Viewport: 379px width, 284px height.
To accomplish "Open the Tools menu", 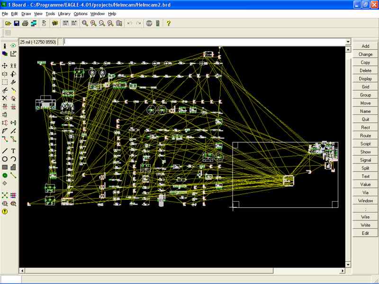I will (x=50, y=14).
